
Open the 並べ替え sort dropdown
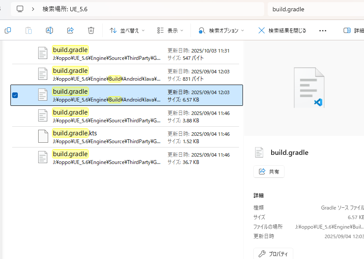[127, 30]
